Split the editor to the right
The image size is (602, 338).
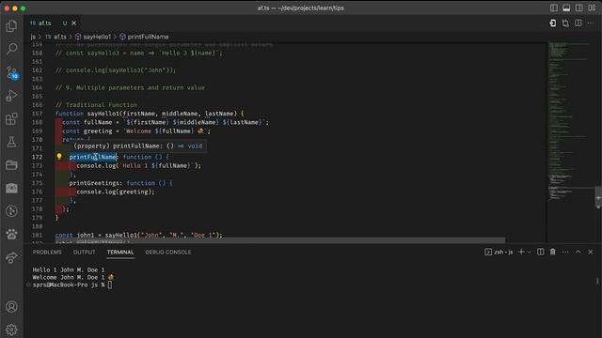578,23
